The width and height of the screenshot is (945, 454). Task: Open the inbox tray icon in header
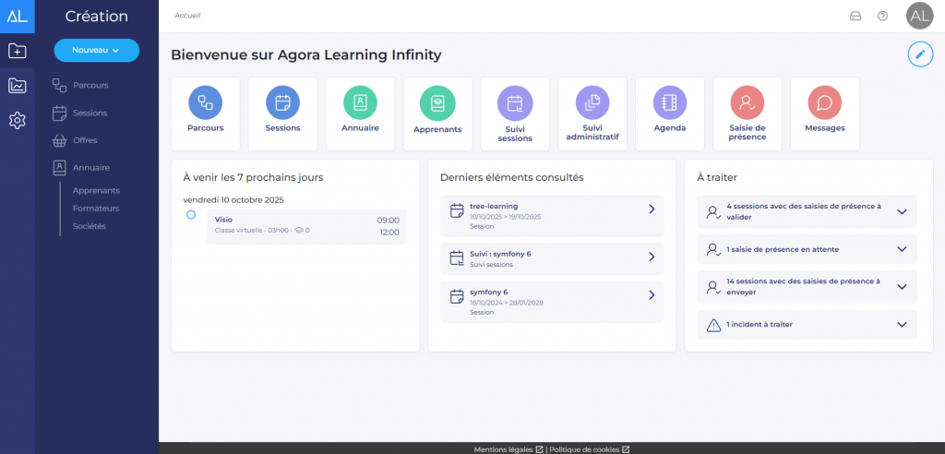(855, 16)
